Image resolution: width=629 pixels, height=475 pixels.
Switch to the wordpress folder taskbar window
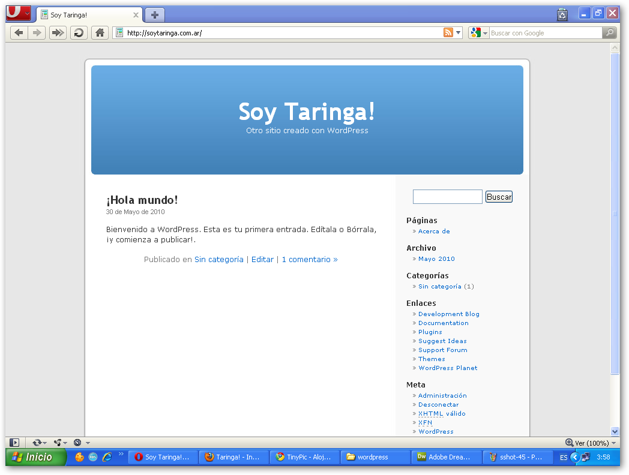coord(376,457)
